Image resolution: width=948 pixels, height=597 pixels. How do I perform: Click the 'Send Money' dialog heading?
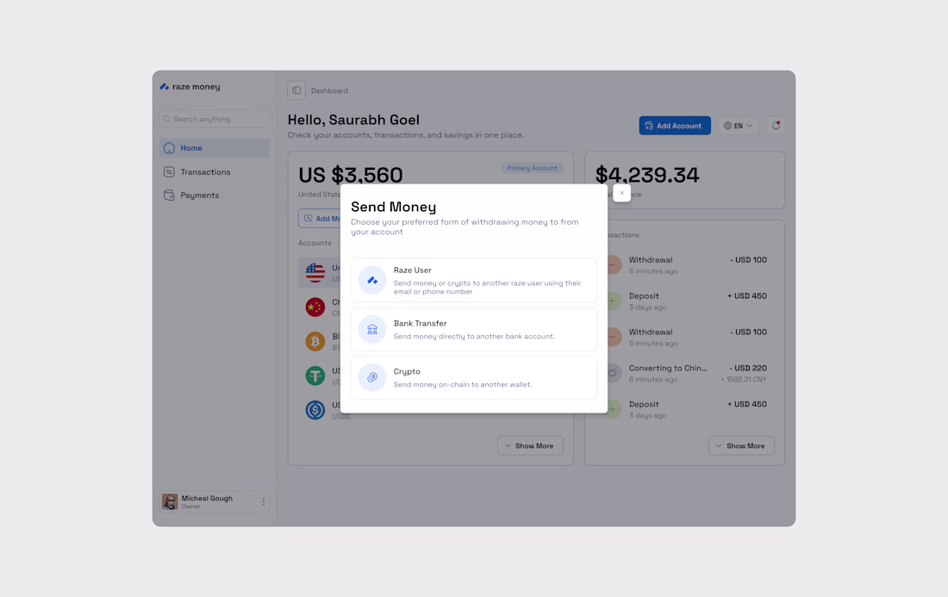pos(394,207)
